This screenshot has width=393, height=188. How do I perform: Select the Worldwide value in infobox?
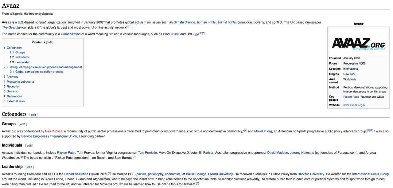click(x=350, y=79)
